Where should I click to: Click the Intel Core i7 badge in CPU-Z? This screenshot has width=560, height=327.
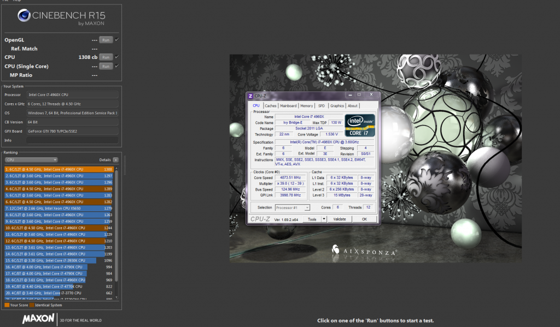click(360, 125)
